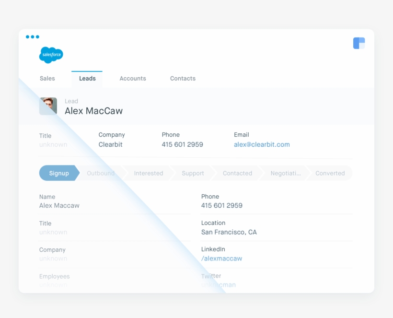Click Alex MacCaw's avatar photo
This screenshot has width=393, height=318.
tap(48, 106)
